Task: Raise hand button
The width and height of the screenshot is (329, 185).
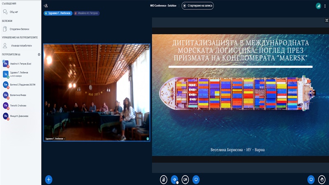Action: [x=322, y=180]
